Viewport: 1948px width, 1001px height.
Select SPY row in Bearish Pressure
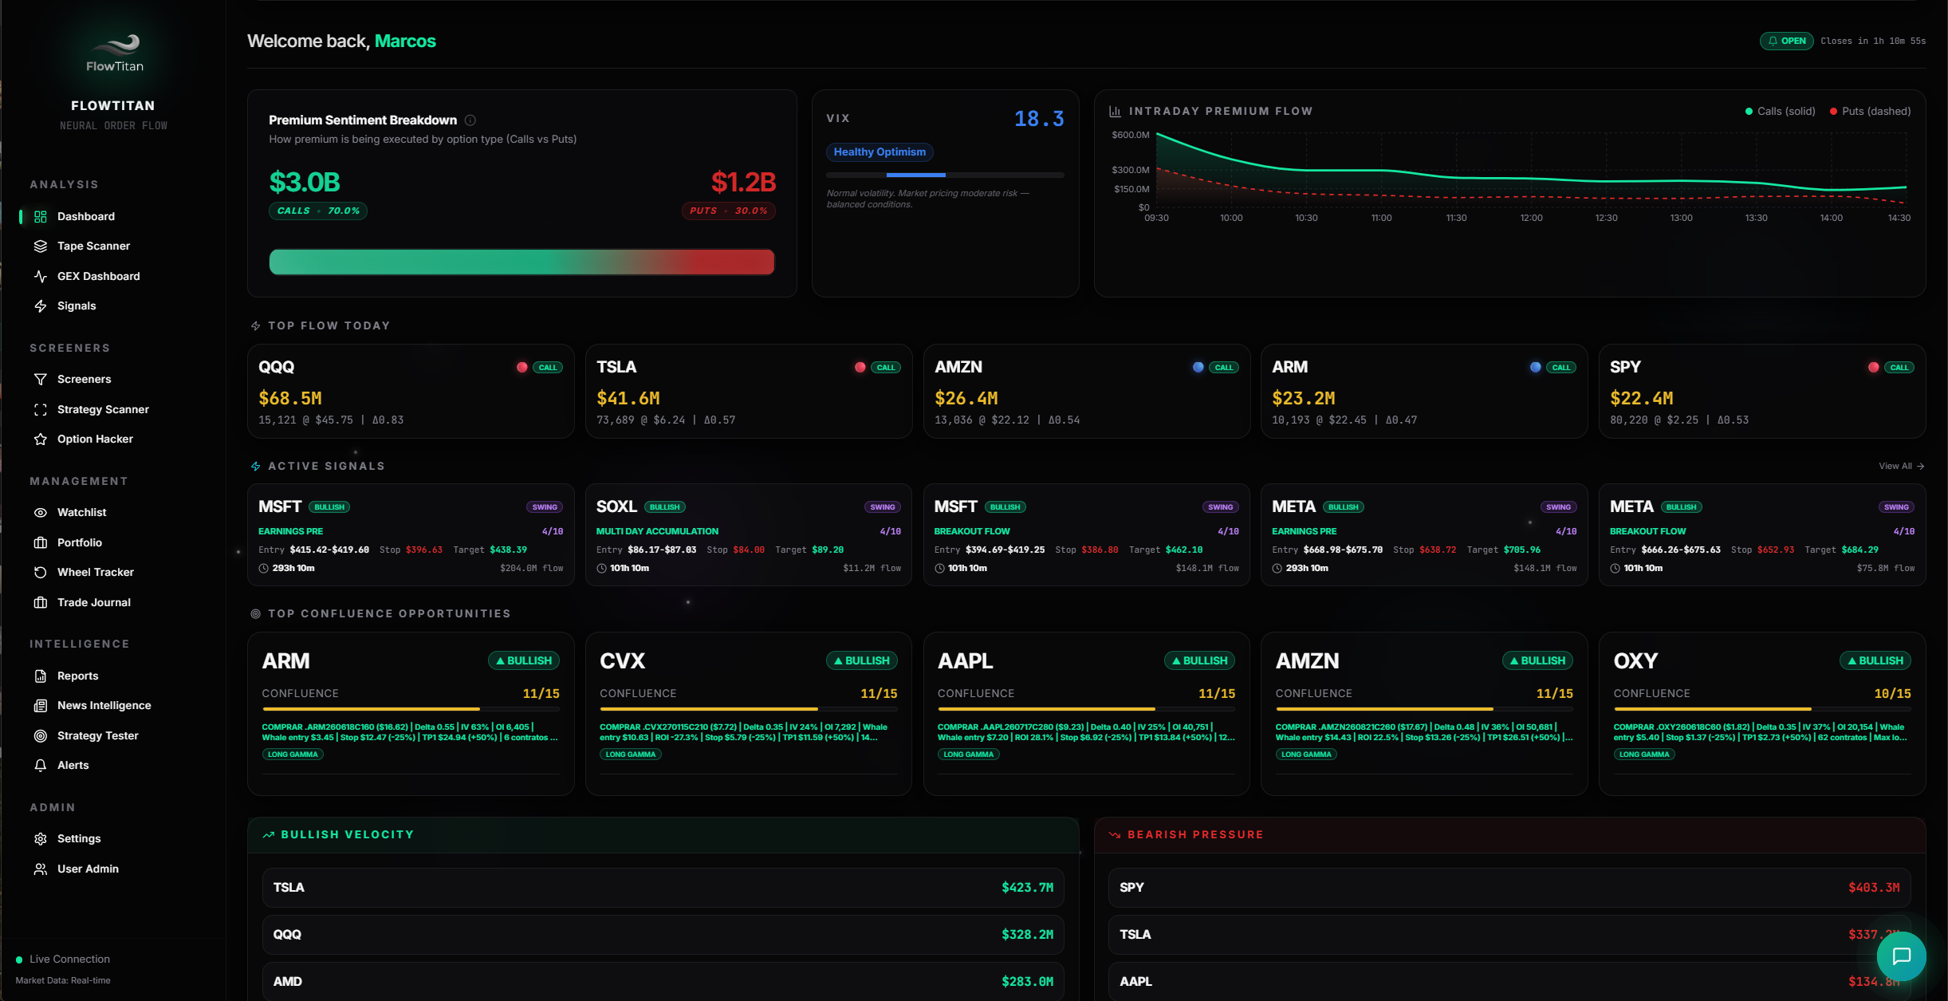pyautogui.click(x=1509, y=888)
